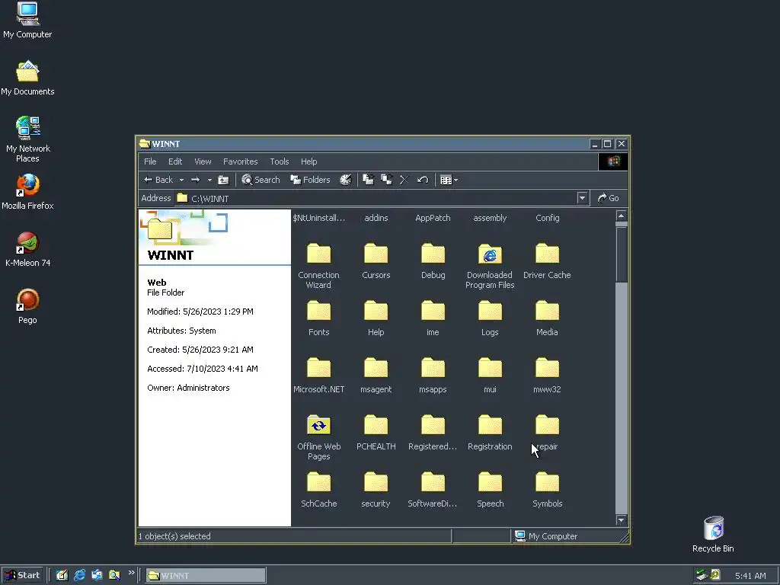Select the Downloaded Program Files folder
Screen dimensions: 780x585
(490, 266)
